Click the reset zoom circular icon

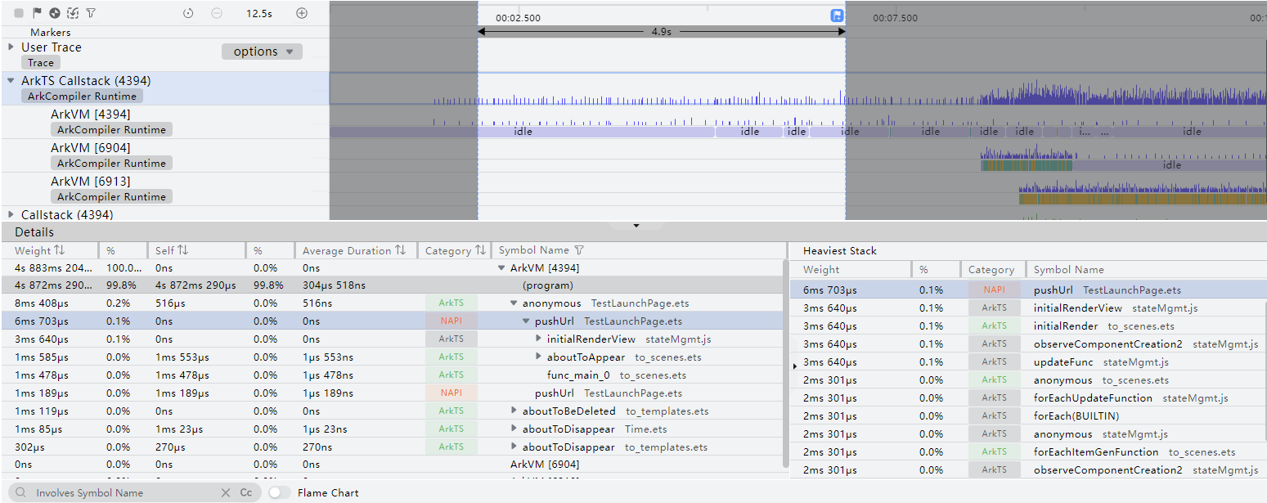pos(188,13)
